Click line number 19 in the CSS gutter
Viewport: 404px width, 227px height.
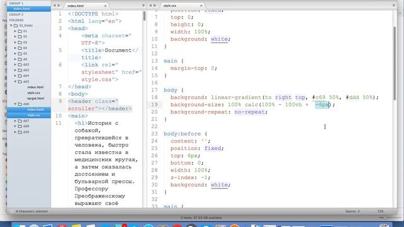tap(154, 105)
